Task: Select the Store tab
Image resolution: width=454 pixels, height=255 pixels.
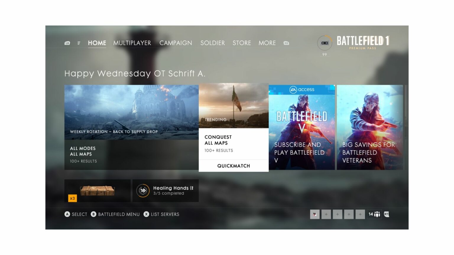Action: click(x=241, y=43)
